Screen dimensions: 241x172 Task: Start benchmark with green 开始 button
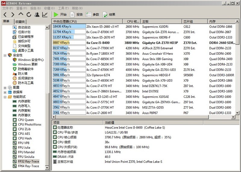60,14
